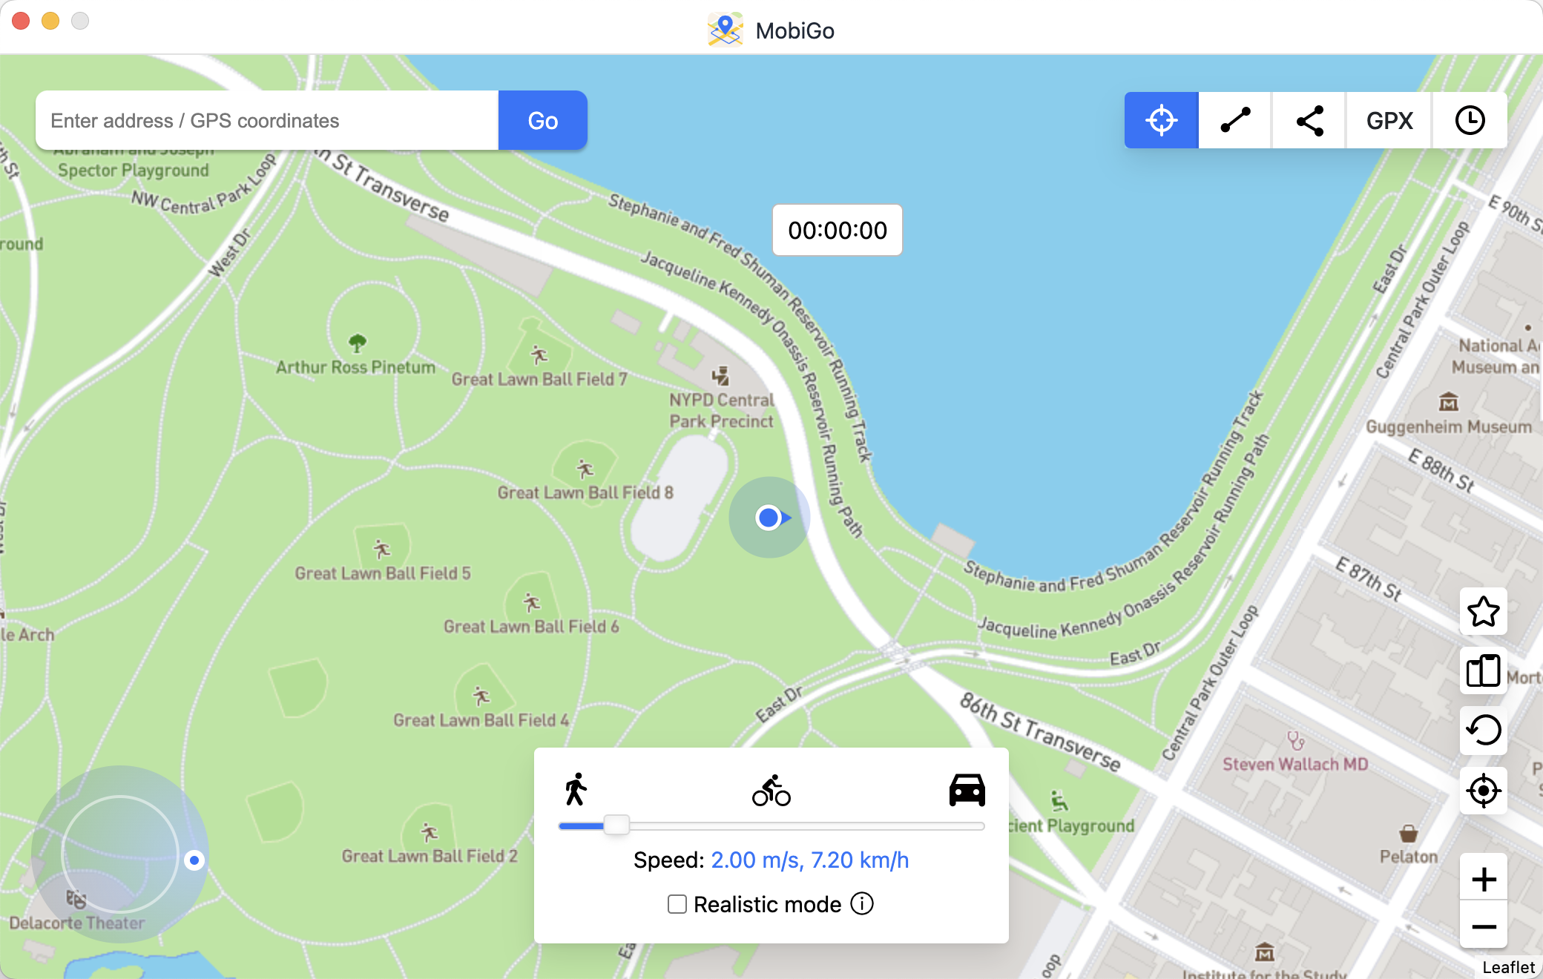Click the GPS crosshair/teleport icon

[x=1162, y=120]
